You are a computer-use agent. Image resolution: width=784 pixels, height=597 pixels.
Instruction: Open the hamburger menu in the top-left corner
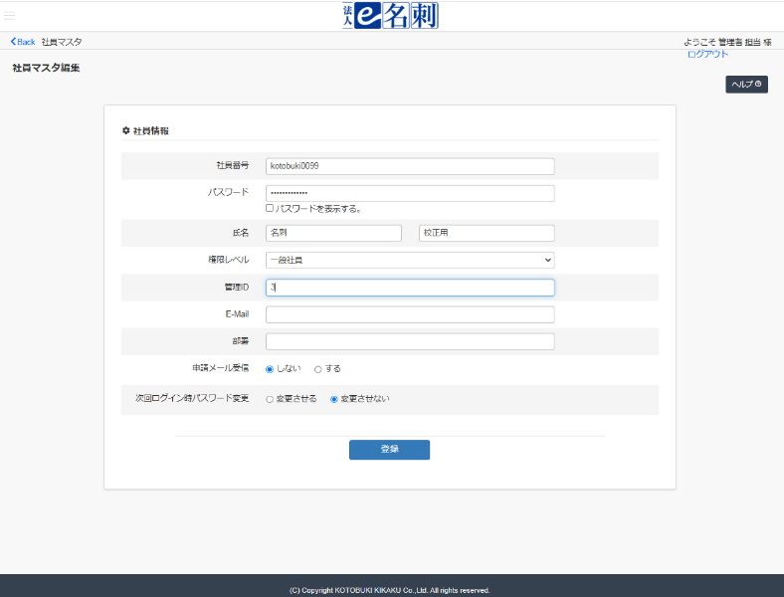point(10,15)
